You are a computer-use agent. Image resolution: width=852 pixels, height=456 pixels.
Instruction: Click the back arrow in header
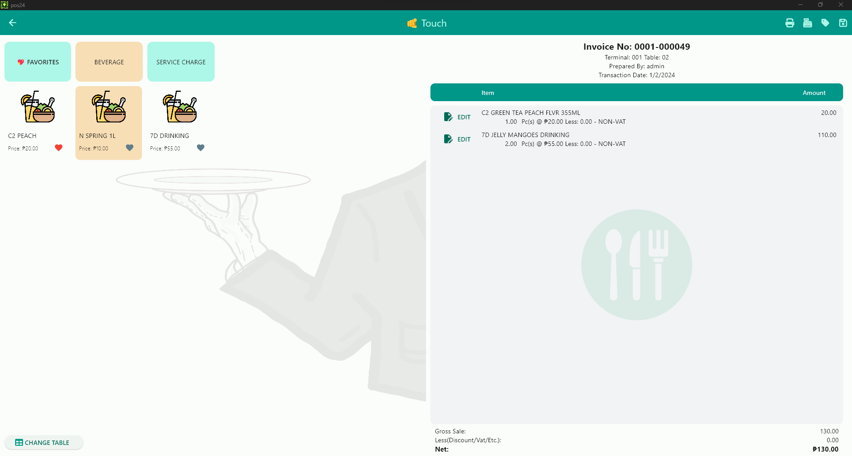12,23
